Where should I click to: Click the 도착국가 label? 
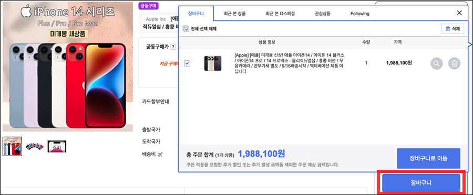coord(151,142)
